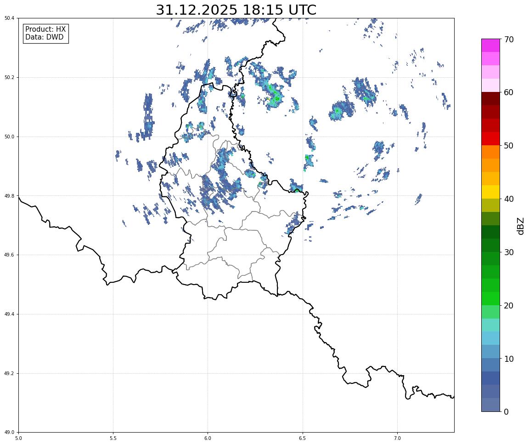Click the colorbar tick label 60
The height and width of the screenshot is (445, 529).
(x=509, y=92)
